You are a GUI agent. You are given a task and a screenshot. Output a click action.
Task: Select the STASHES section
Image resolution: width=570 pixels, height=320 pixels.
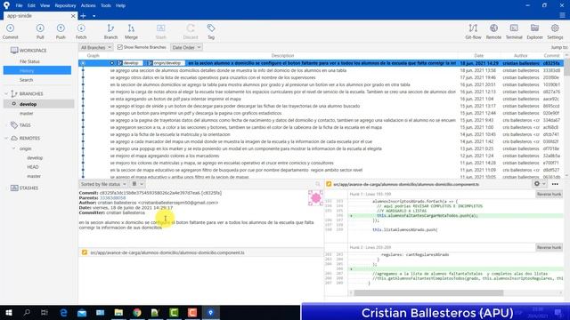[x=28, y=188]
